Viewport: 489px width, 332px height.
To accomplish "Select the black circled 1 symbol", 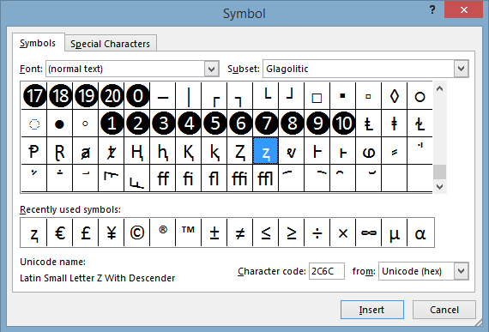I will pos(112,124).
